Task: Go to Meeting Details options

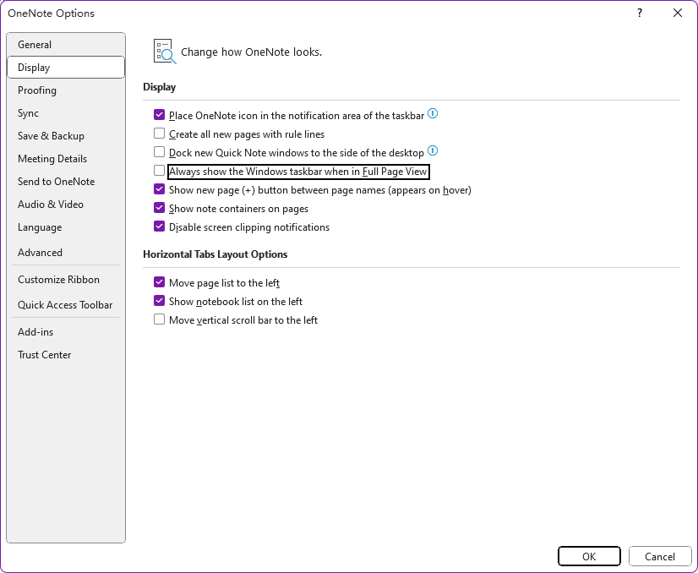Action: pyautogui.click(x=66, y=159)
